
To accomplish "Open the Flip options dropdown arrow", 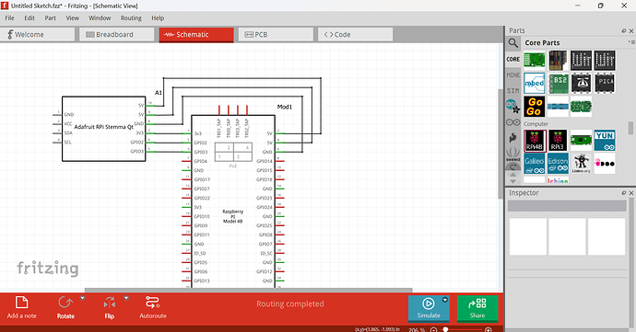I will (126, 298).
